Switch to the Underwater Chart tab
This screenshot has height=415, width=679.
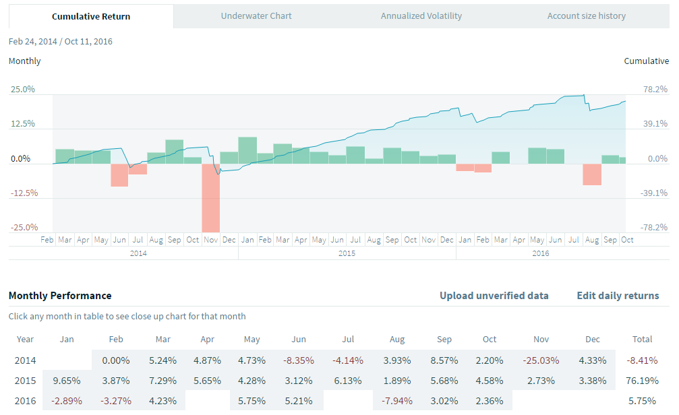(256, 16)
